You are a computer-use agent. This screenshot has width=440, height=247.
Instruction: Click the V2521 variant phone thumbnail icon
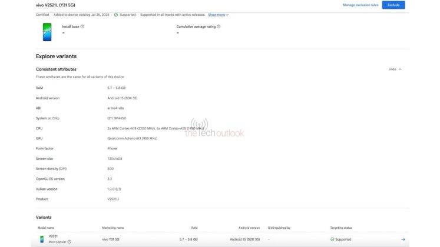(x=42, y=239)
